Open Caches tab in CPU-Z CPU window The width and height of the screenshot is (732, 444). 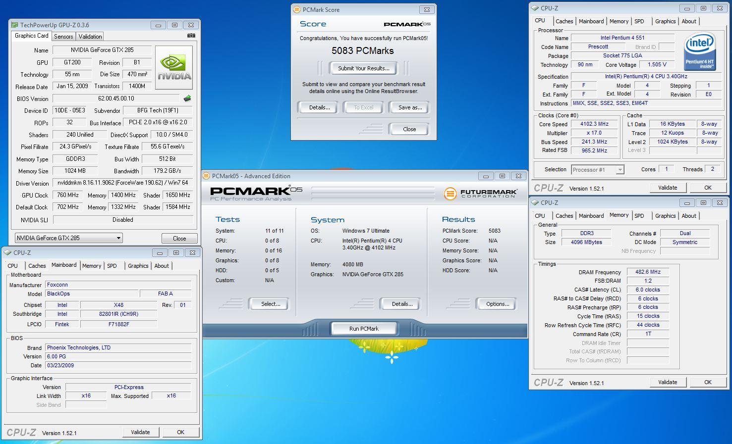(564, 21)
